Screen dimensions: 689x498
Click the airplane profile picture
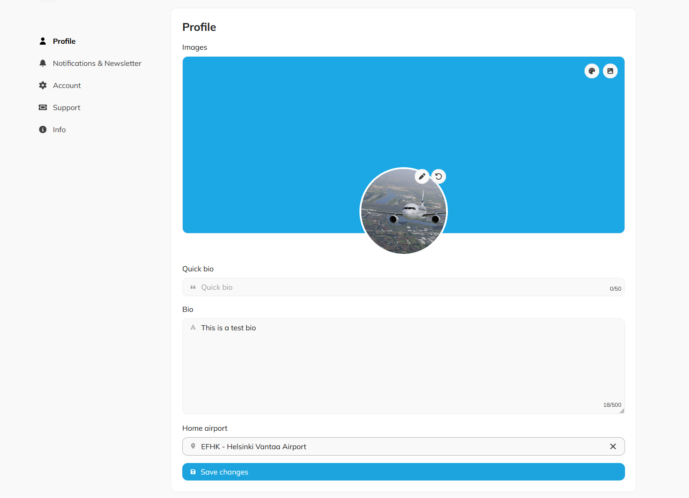coord(403,217)
